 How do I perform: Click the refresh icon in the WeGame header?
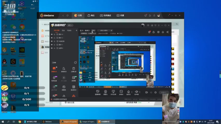pyautogui.click(x=67, y=15)
